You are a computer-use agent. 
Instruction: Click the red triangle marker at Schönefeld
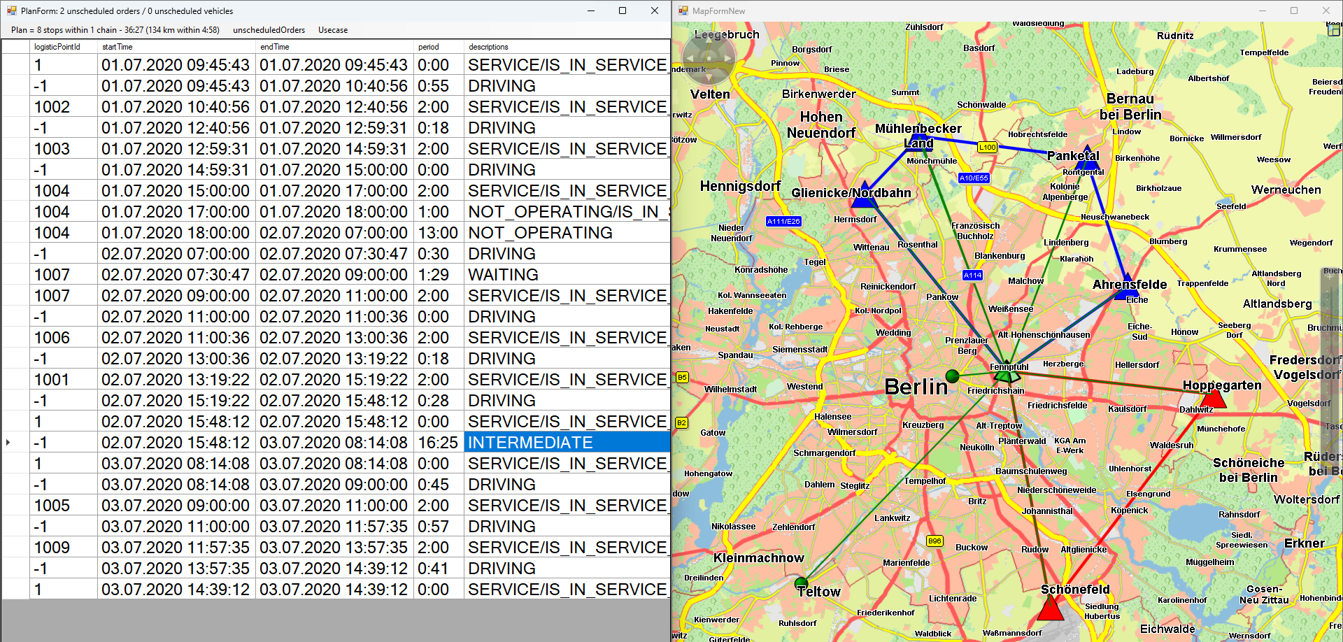pyautogui.click(x=1050, y=608)
